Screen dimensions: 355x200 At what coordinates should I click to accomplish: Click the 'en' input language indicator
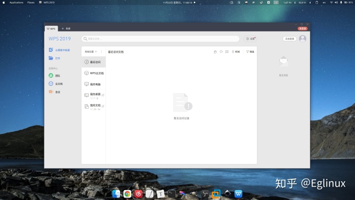[x=324, y=2]
